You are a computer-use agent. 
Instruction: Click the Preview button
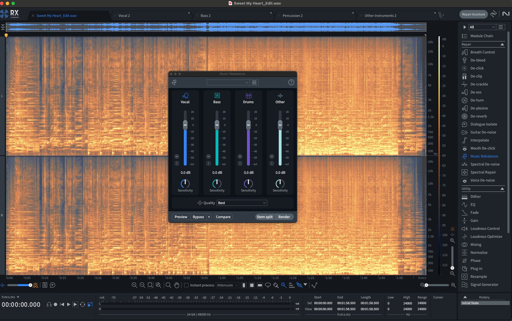pyautogui.click(x=181, y=217)
